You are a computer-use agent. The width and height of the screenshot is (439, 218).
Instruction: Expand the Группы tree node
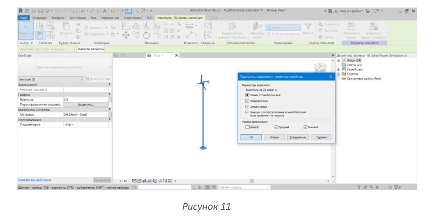(338, 74)
